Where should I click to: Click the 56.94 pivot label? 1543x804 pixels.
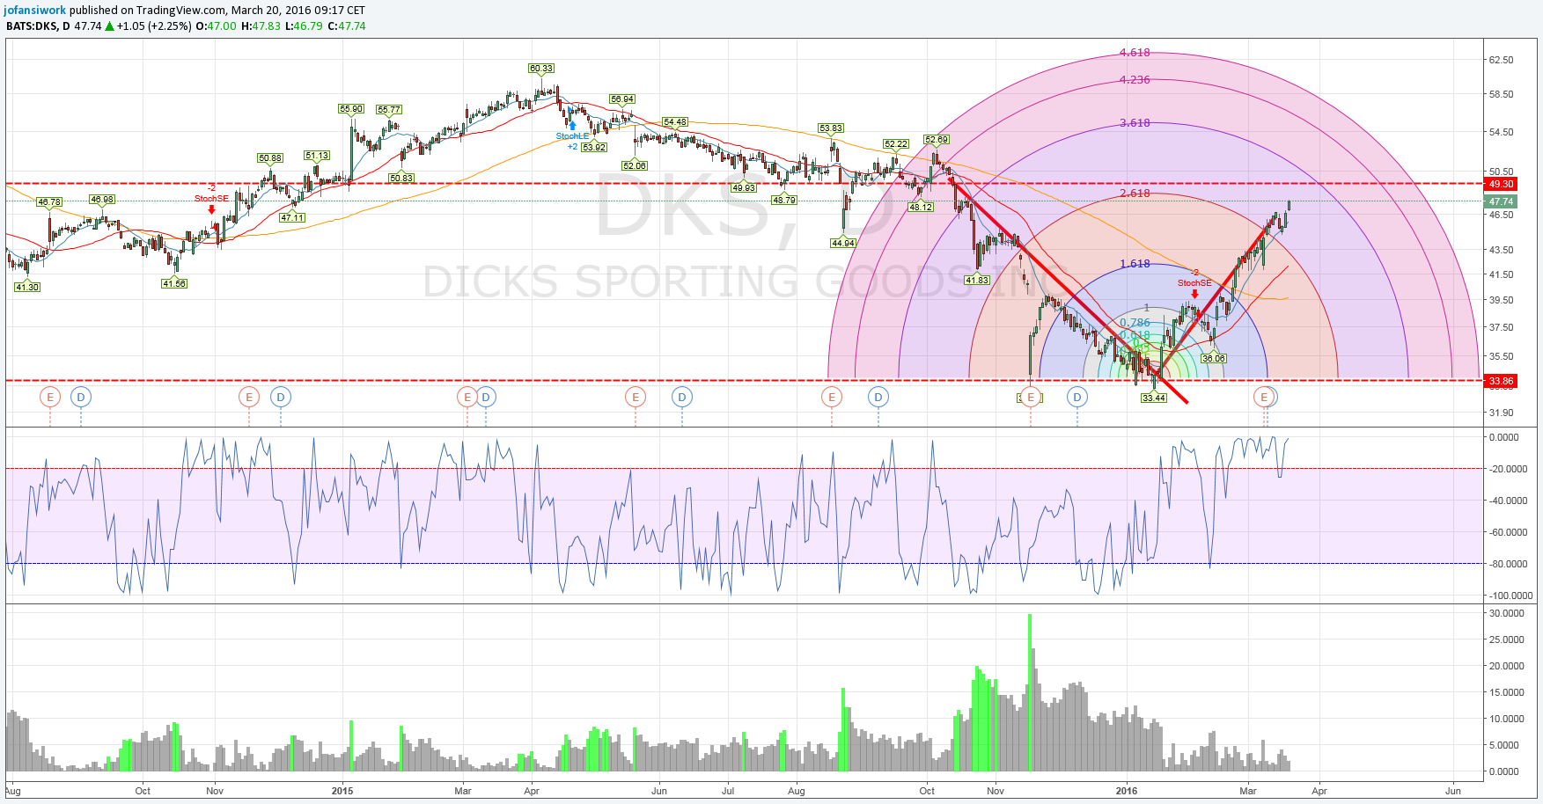[x=622, y=99]
